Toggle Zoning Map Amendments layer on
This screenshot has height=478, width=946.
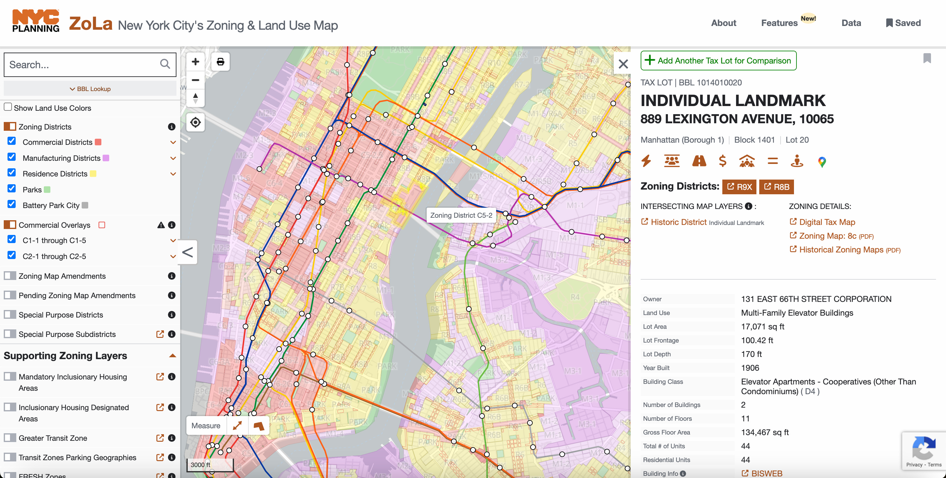coord(10,276)
